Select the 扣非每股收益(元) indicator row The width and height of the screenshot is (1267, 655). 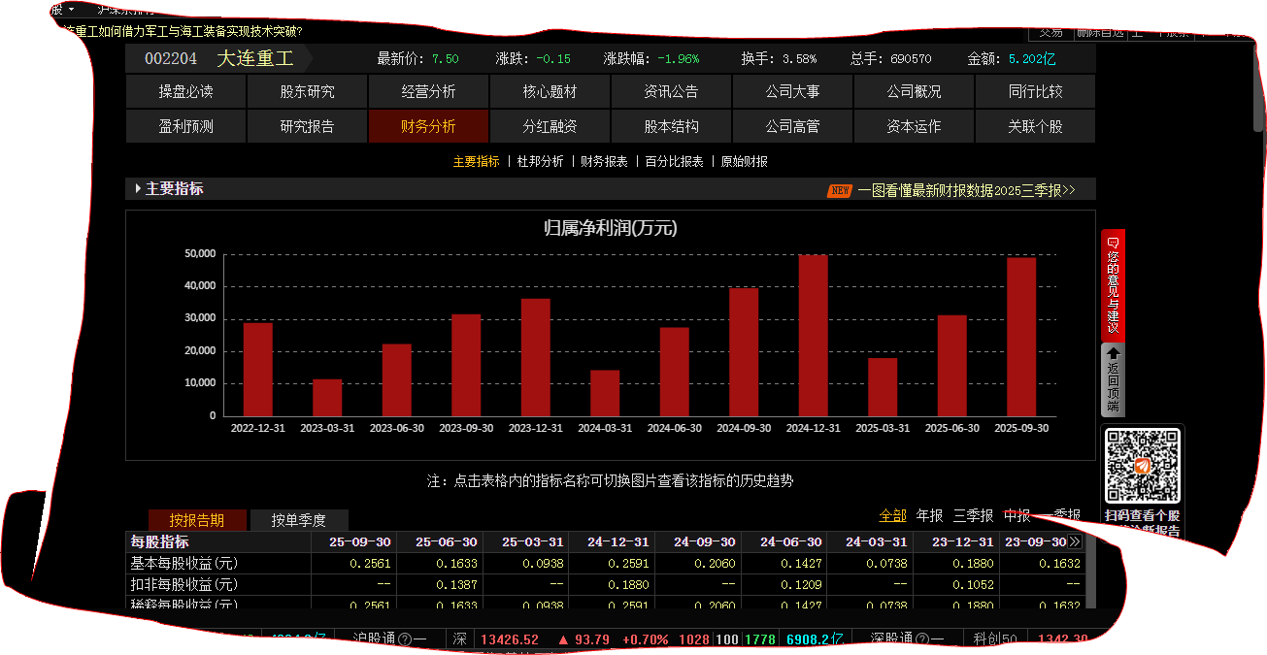(605, 584)
